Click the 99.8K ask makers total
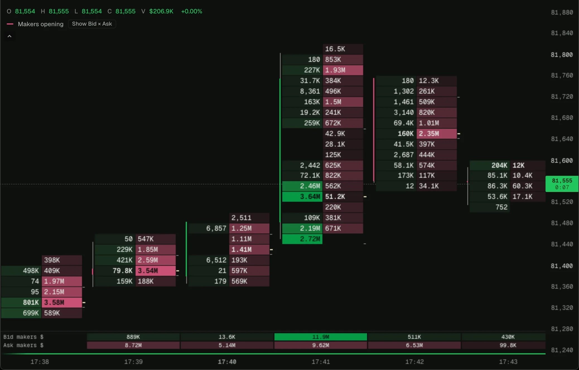 point(504,345)
